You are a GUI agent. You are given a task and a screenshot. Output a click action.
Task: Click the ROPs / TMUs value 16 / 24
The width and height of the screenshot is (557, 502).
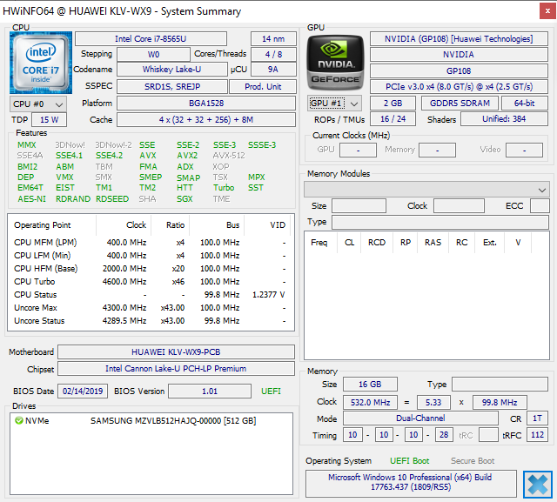coord(393,119)
